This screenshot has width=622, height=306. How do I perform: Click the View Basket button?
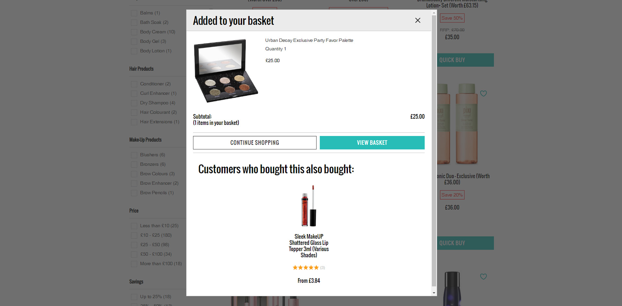[372, 143]
